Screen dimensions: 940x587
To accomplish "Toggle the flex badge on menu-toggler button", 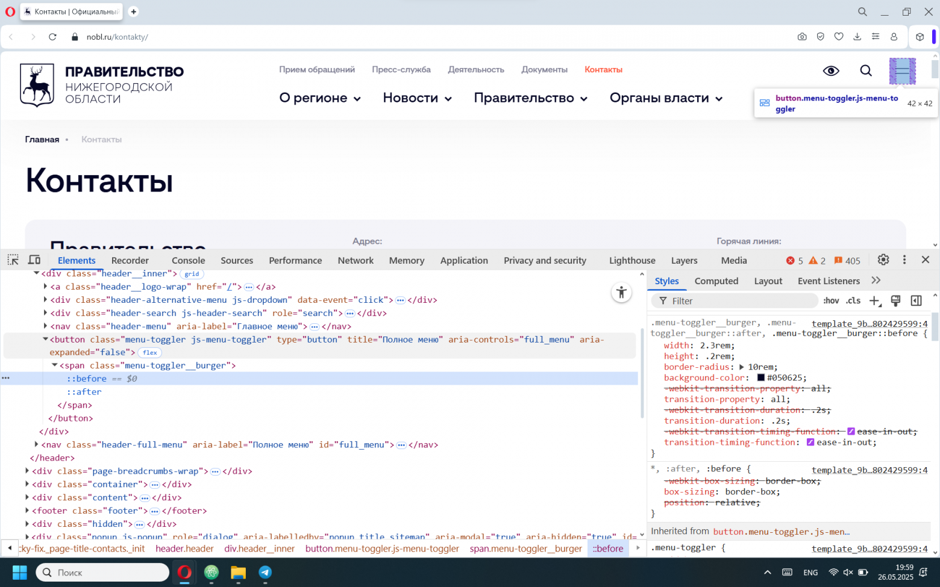I will tap(149, 352).
